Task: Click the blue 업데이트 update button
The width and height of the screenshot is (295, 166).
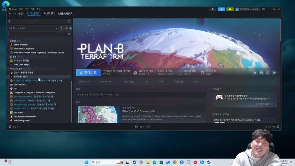Action: pyautogui.click(x=88, y=73)
